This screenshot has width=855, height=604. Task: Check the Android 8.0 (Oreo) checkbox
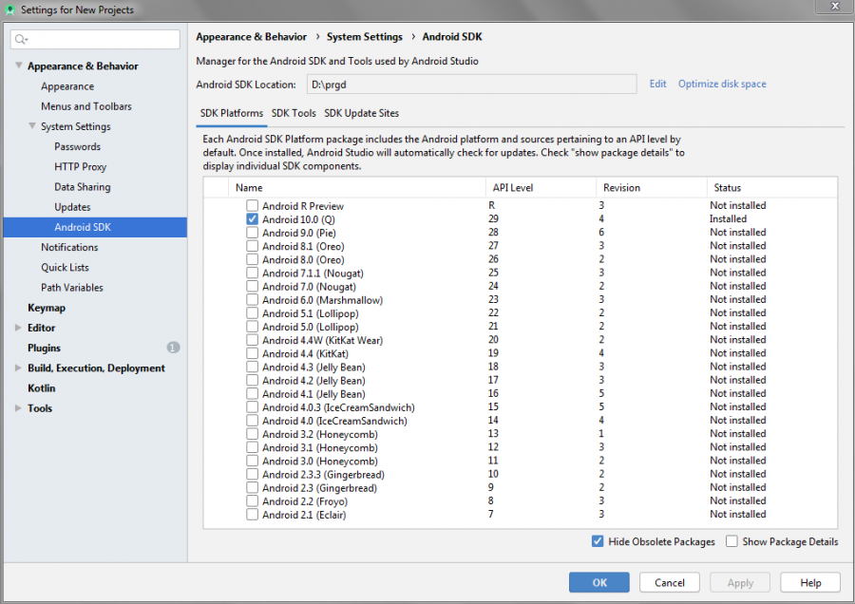252,259
